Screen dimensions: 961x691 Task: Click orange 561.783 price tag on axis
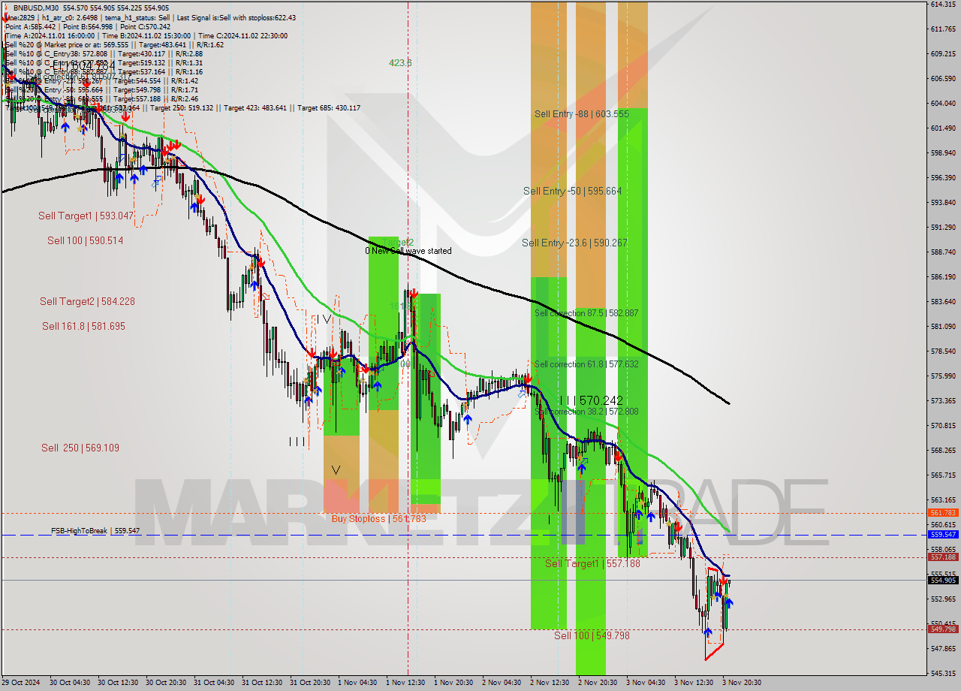click(x=942, y=512)
